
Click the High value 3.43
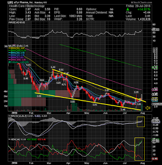(28, 12)
